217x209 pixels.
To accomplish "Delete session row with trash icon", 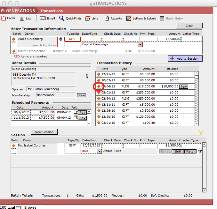I will pyautogui.click(x=200, y=151).
